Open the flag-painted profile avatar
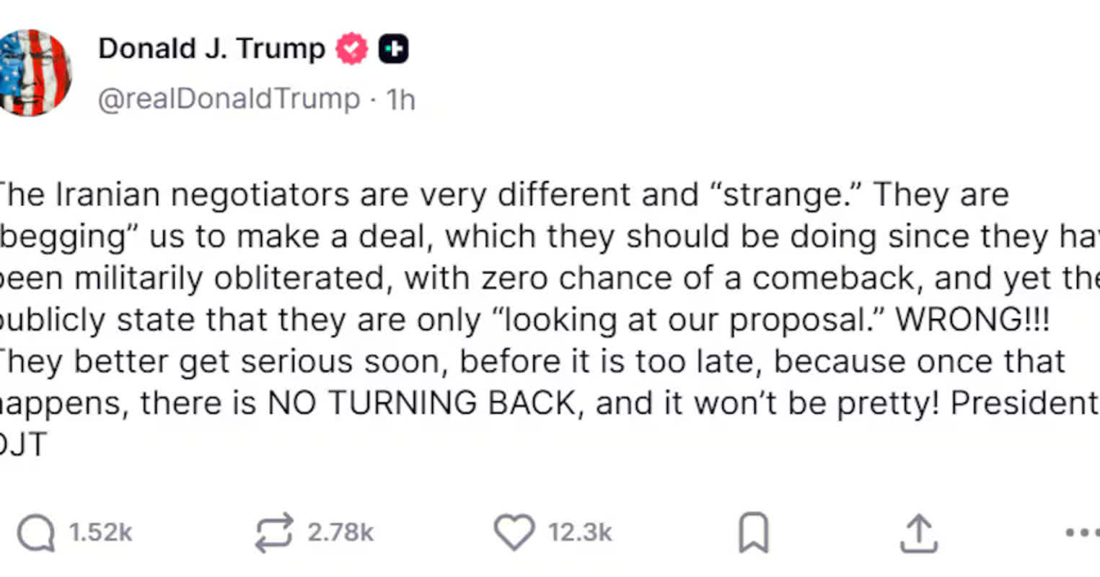Viewport: 1100px width, 577px height. coord(34,72)
